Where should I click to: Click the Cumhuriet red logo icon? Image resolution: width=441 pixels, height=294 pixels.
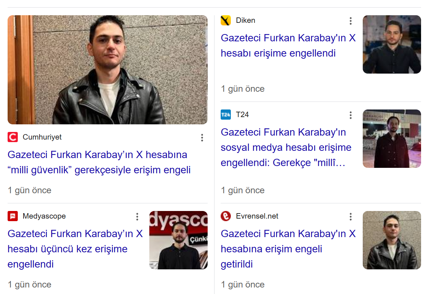click(x=13, y=137)
